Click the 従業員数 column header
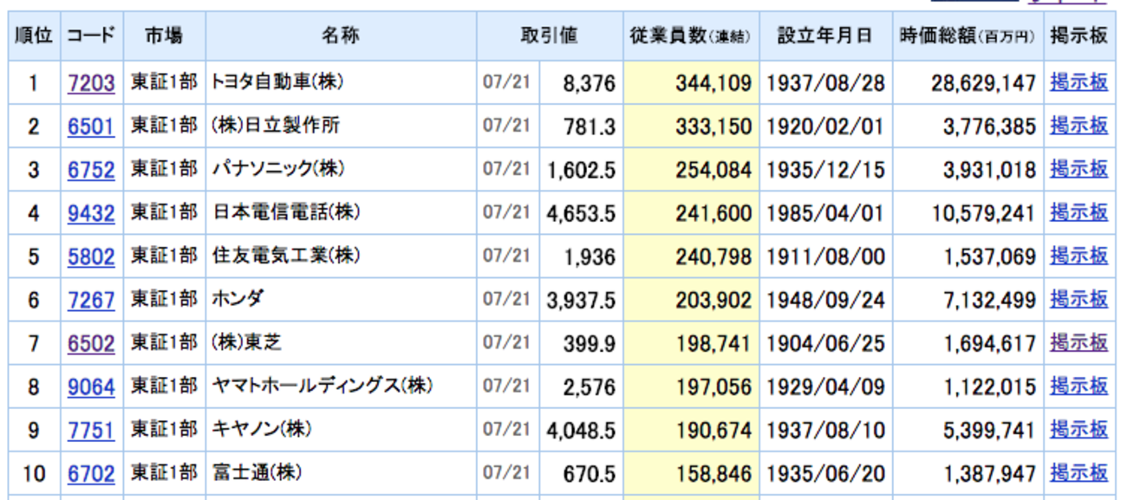Image resolution: width=1127 pixels, height=500 pixels. 690,36
